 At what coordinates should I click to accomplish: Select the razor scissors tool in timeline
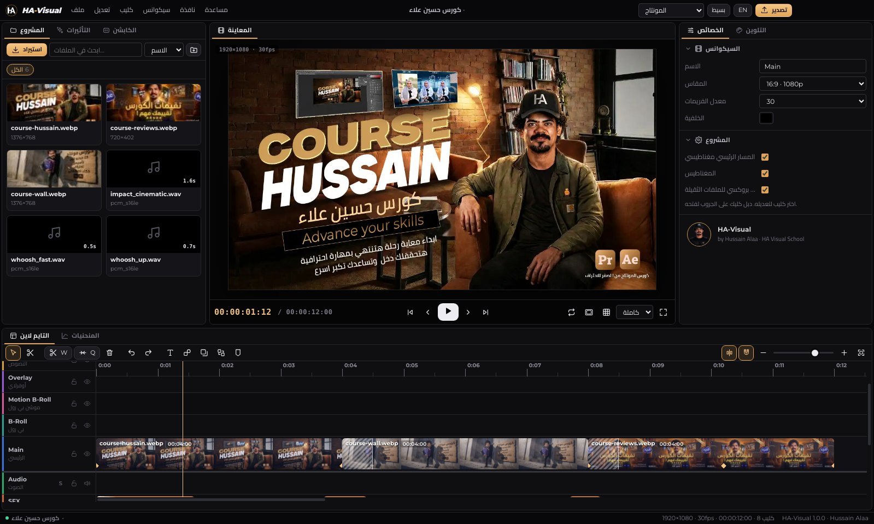point(30,353)
